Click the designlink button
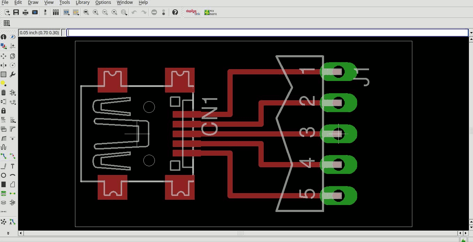 pos(193,12)
